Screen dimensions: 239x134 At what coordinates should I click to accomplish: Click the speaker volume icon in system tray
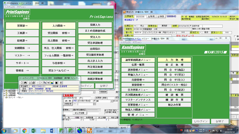[221, 131]
